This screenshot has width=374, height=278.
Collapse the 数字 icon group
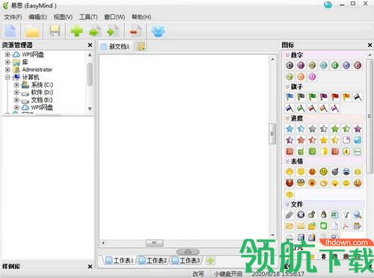click(287, 55)
